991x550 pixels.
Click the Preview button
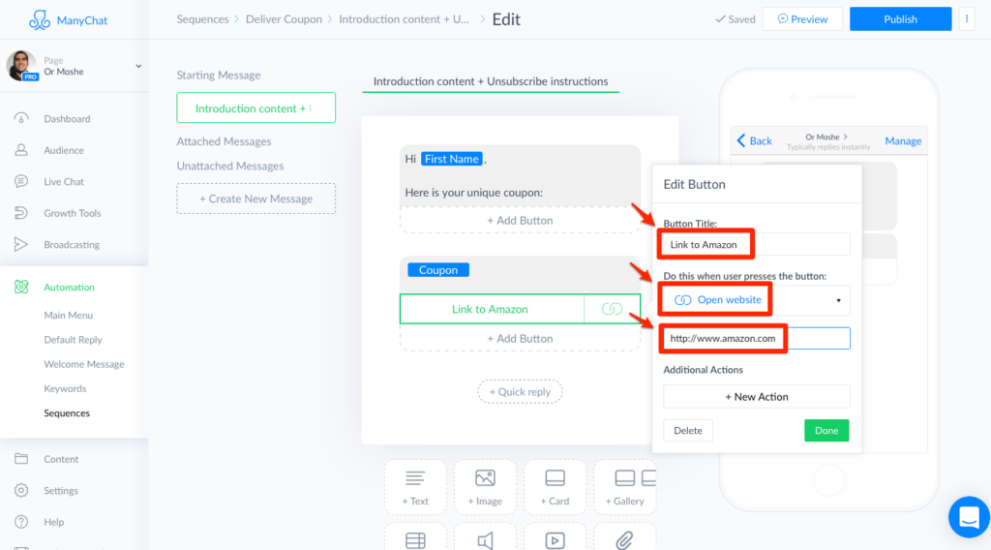click(802, 19)
